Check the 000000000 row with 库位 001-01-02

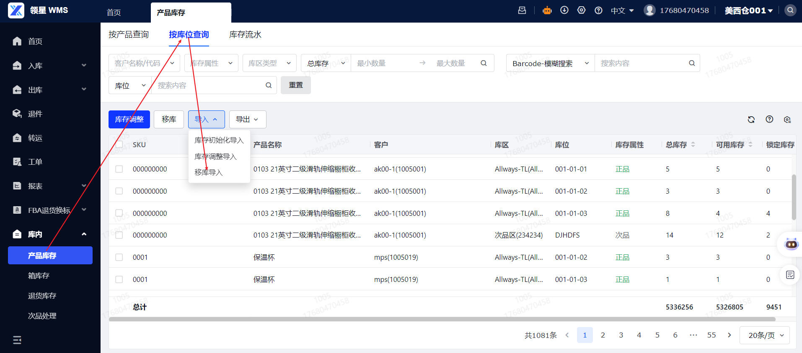(119, 191)
